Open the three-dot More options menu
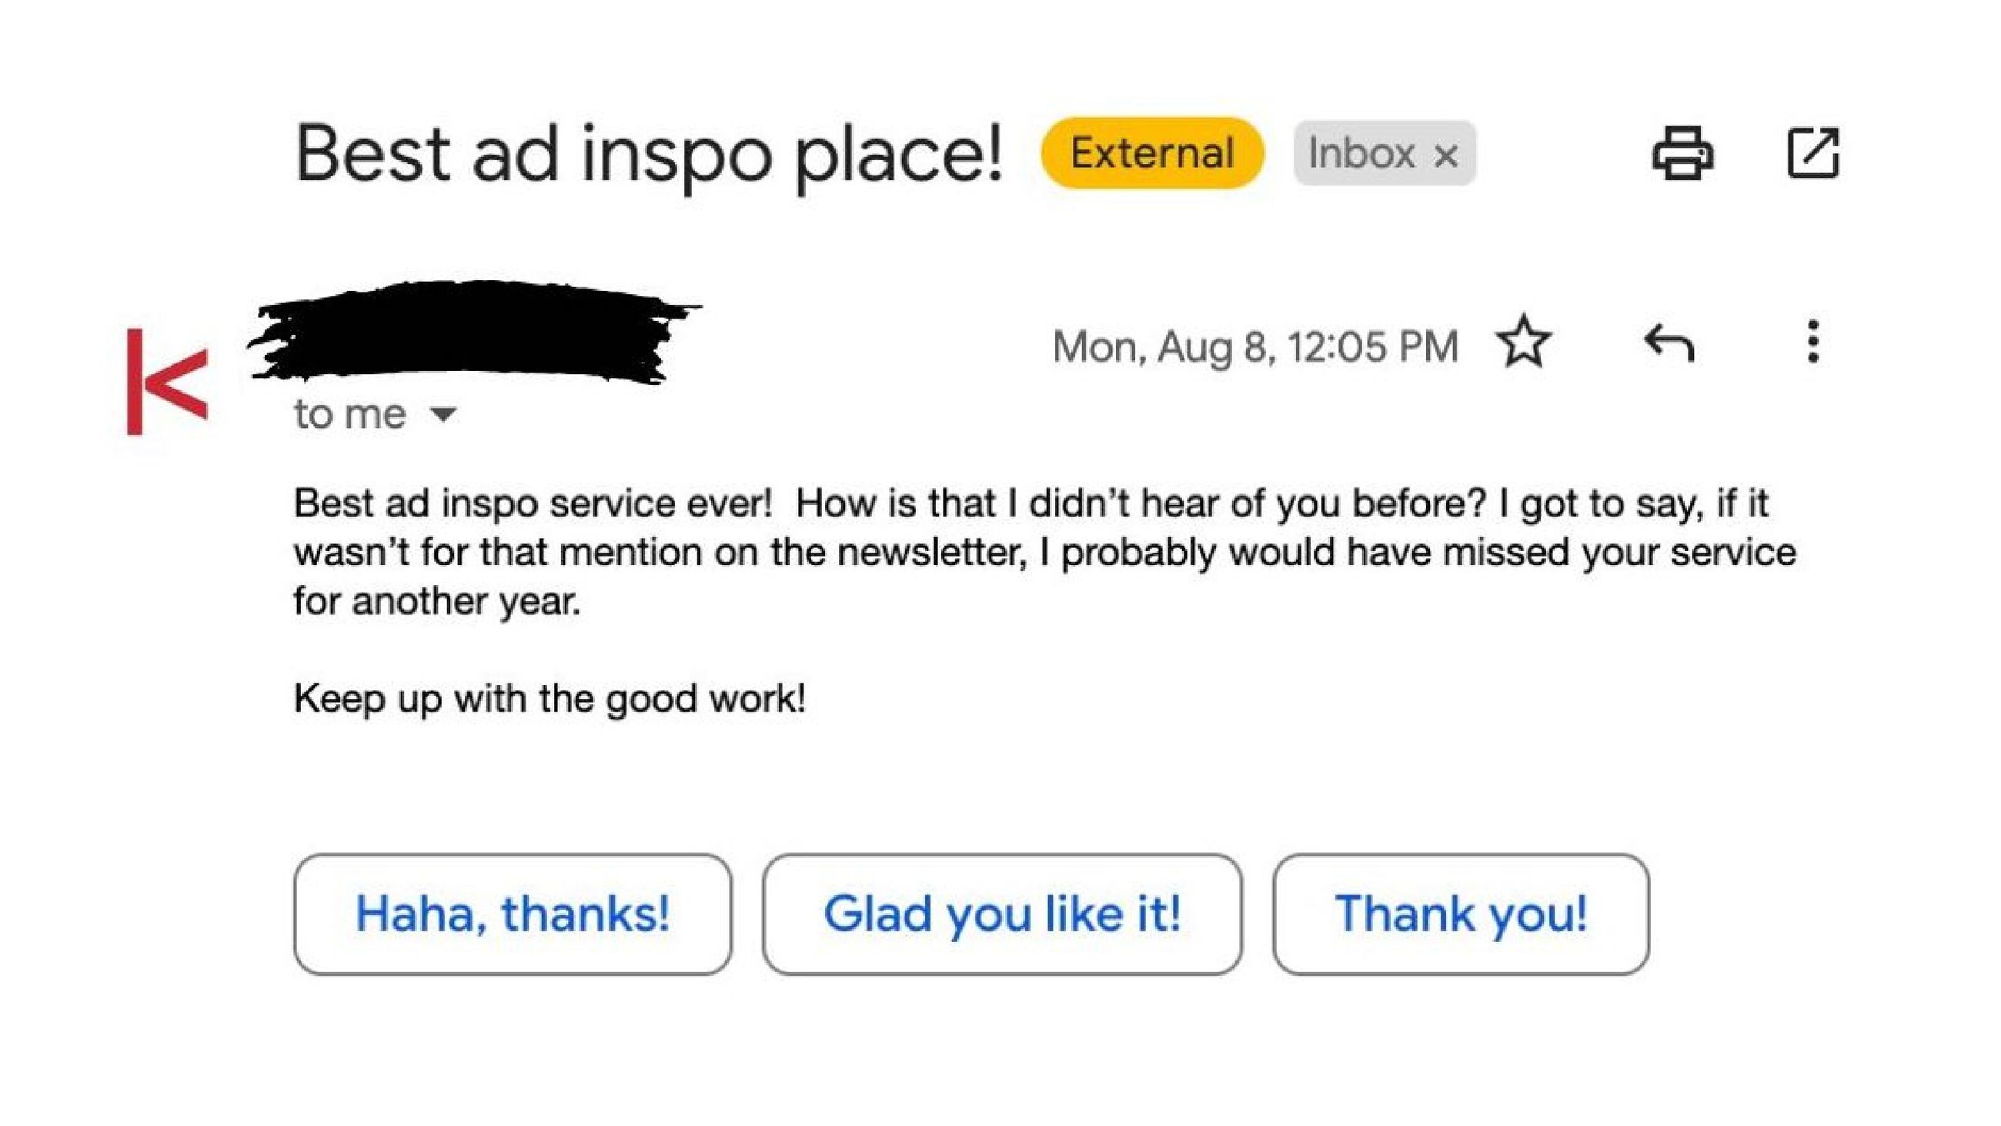2001x1126 pixels. pyautogui.click(x=1812, y=342)
